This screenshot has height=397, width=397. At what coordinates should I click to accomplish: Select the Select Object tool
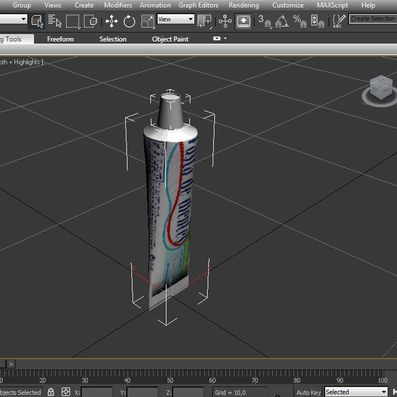point(37,22)
